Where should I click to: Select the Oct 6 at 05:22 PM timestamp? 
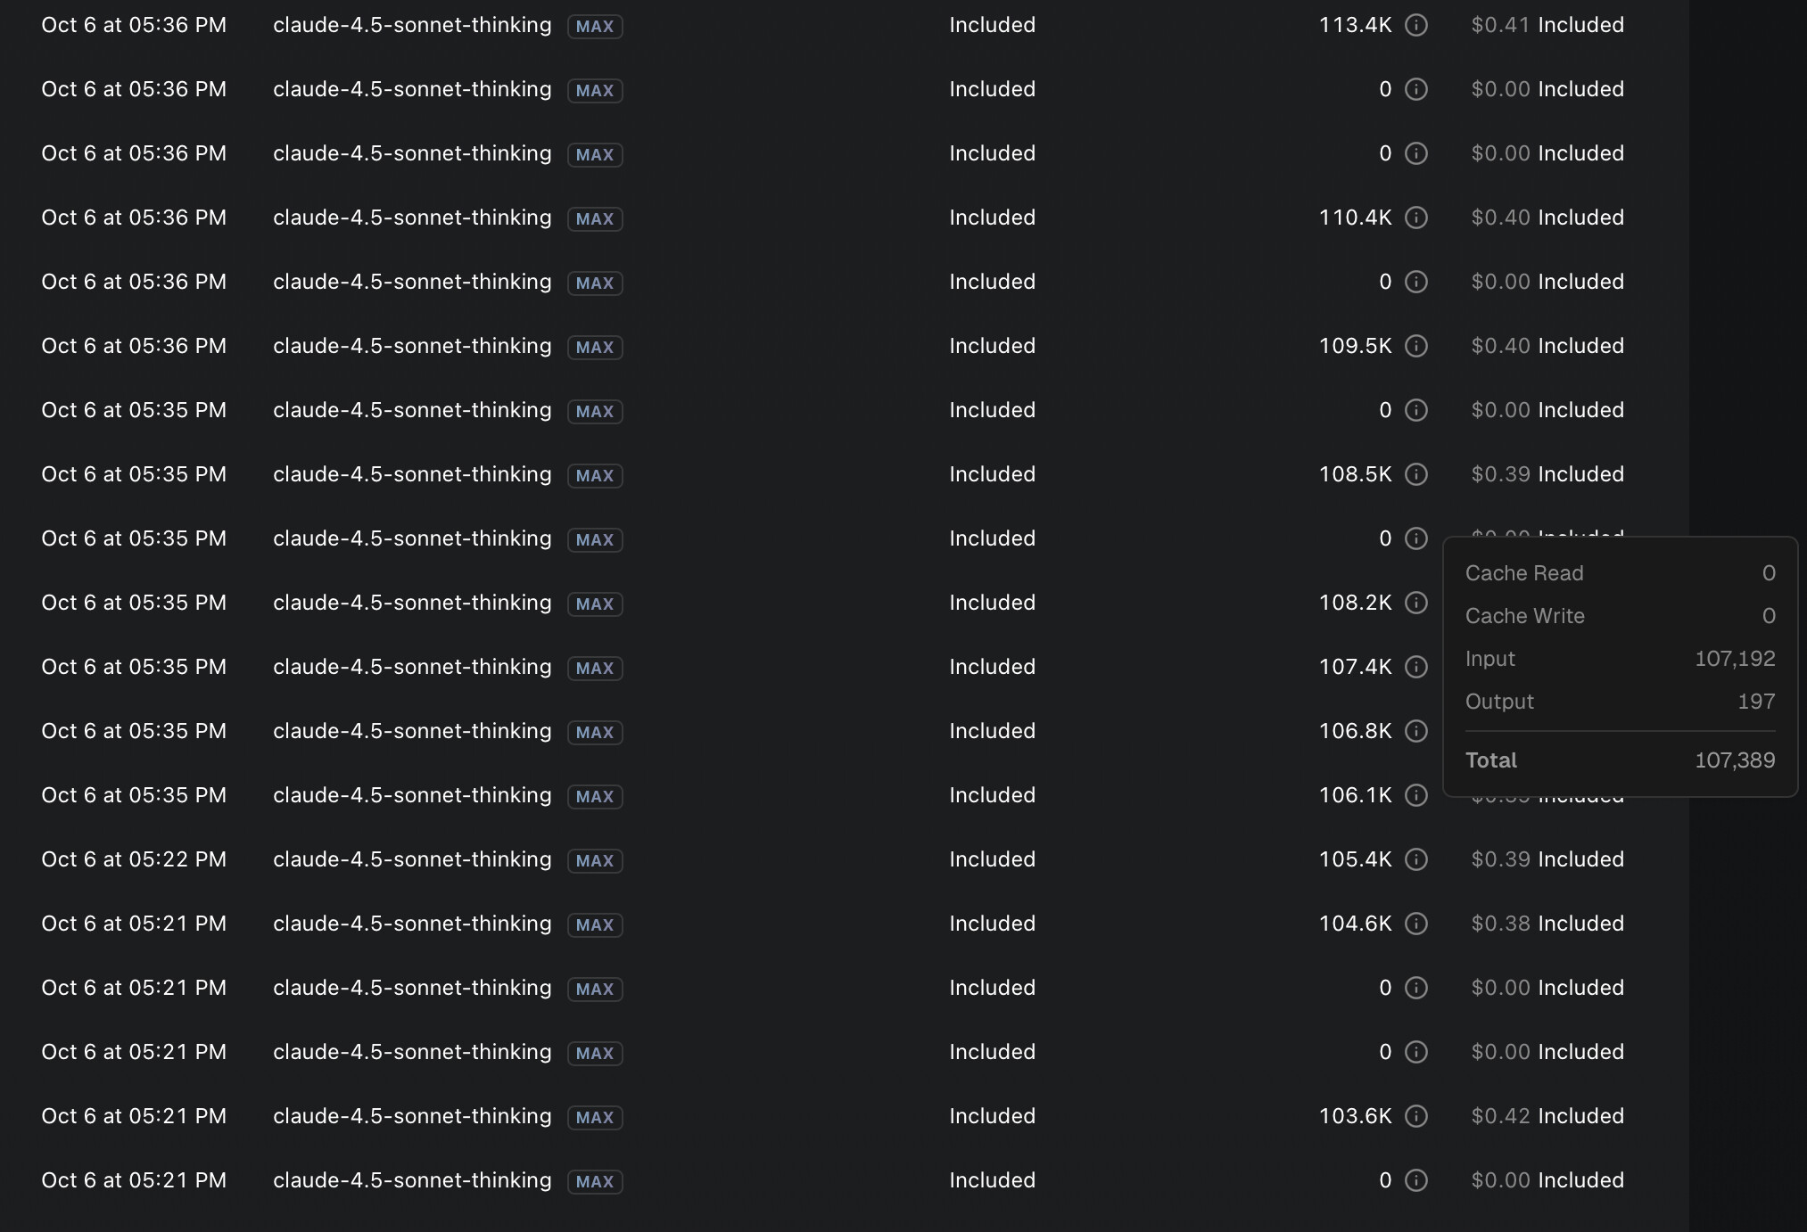pyautogui.click(x=134, y=859)
